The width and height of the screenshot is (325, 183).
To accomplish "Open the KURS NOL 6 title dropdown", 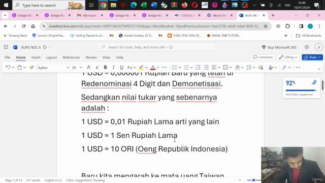I will [x=50, y=47].
